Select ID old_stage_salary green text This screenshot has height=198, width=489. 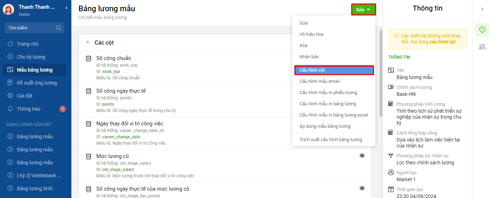point(118,170)
